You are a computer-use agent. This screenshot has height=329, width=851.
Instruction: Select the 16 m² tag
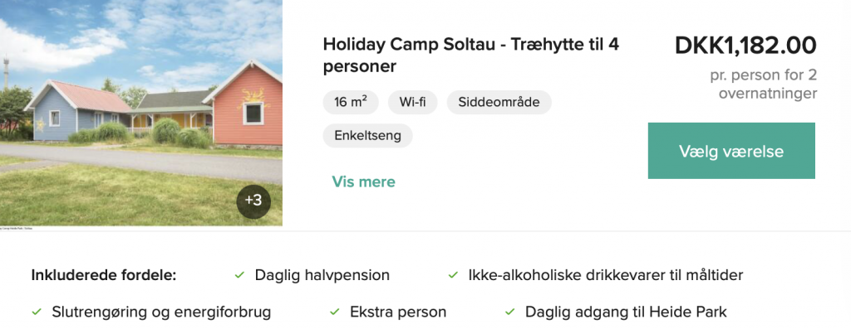tap(351, 102)
